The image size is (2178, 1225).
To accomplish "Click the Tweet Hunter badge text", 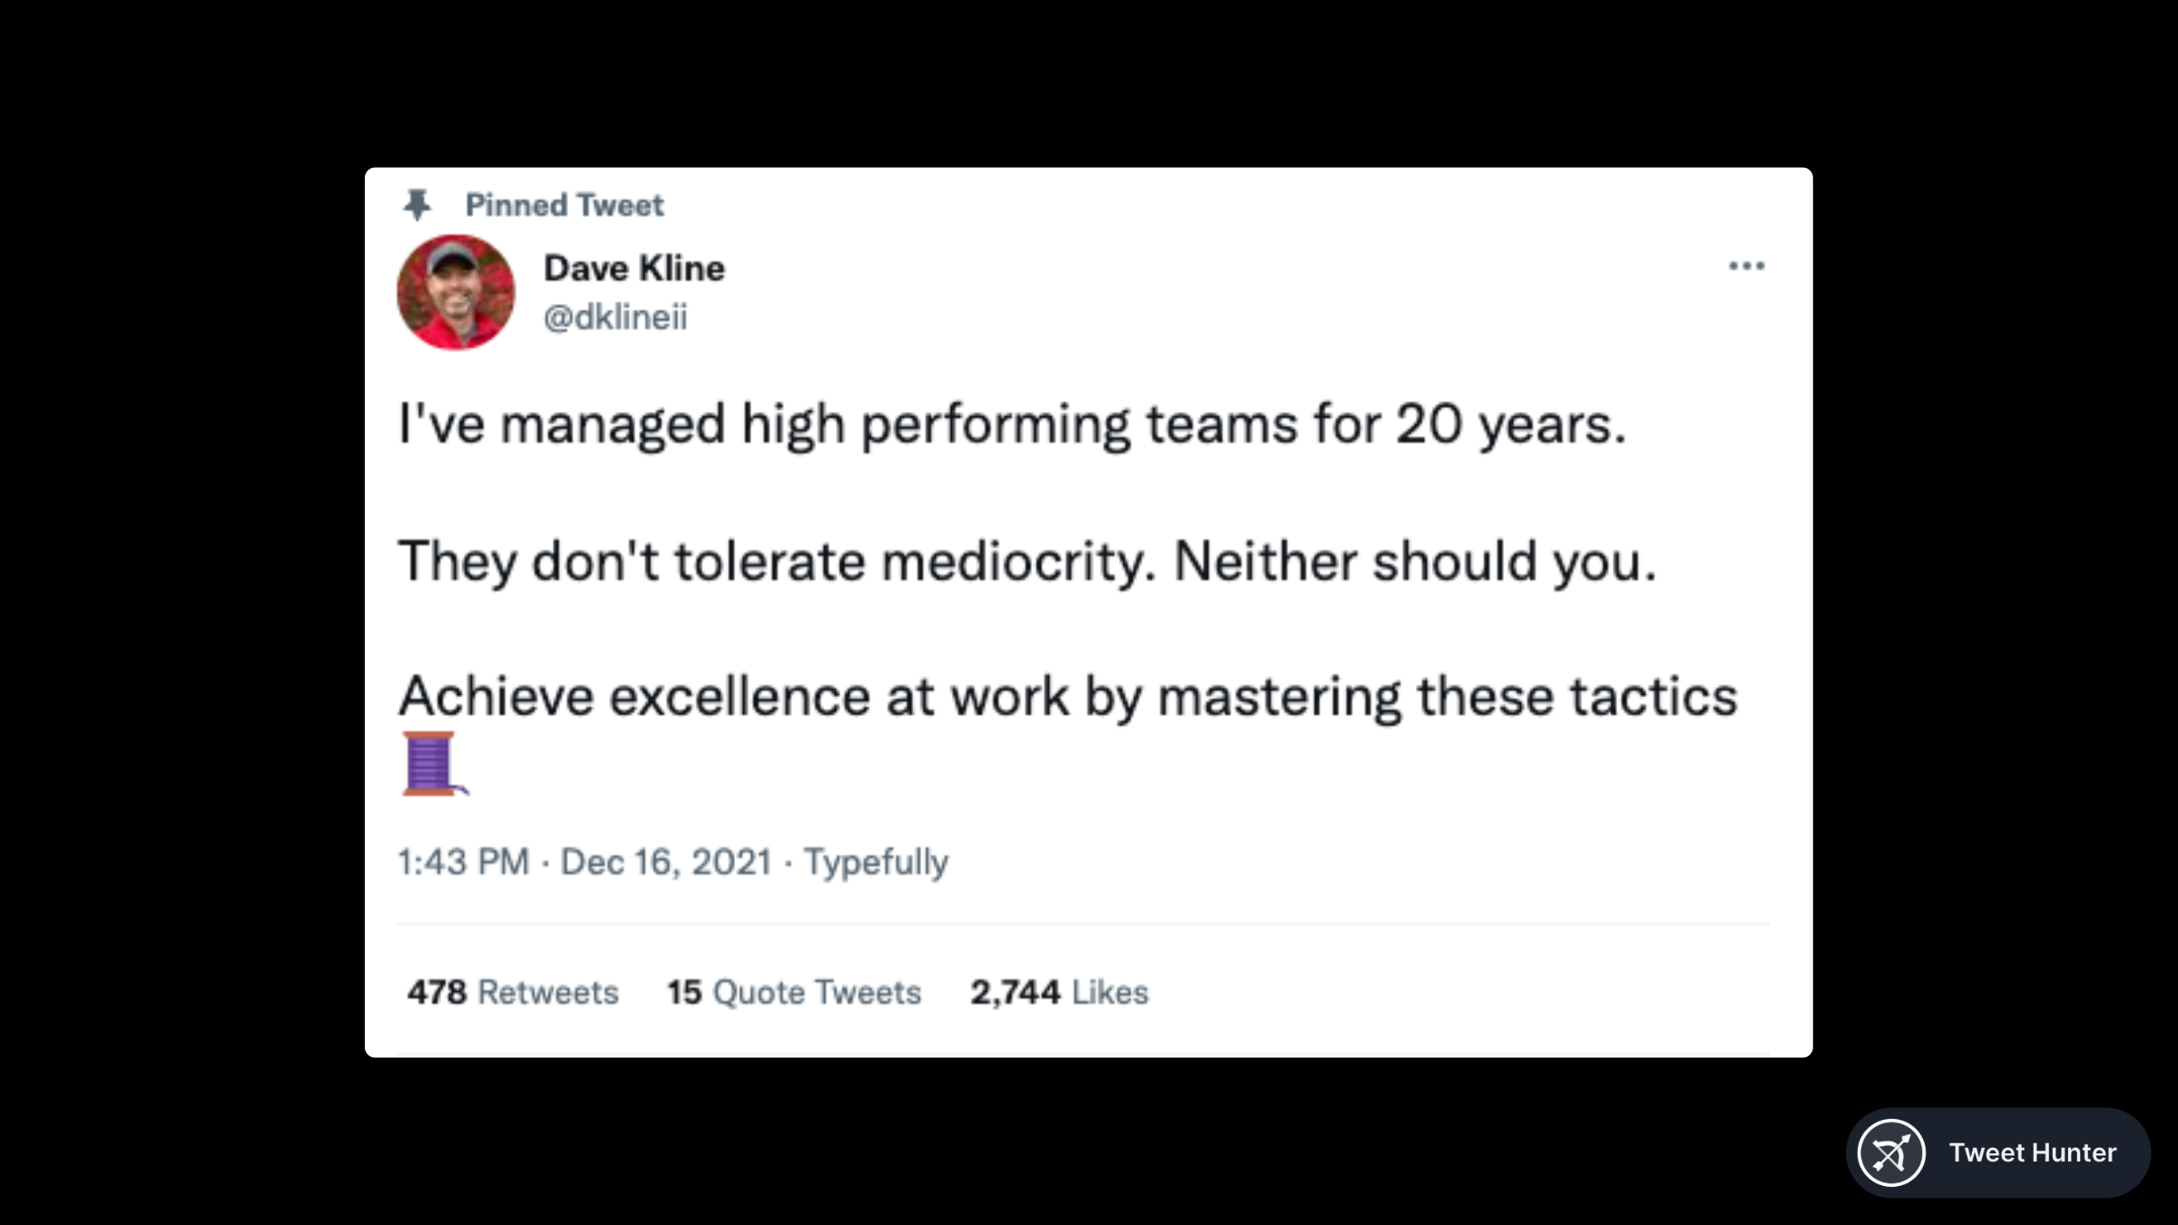I will click(2033, 1153).
